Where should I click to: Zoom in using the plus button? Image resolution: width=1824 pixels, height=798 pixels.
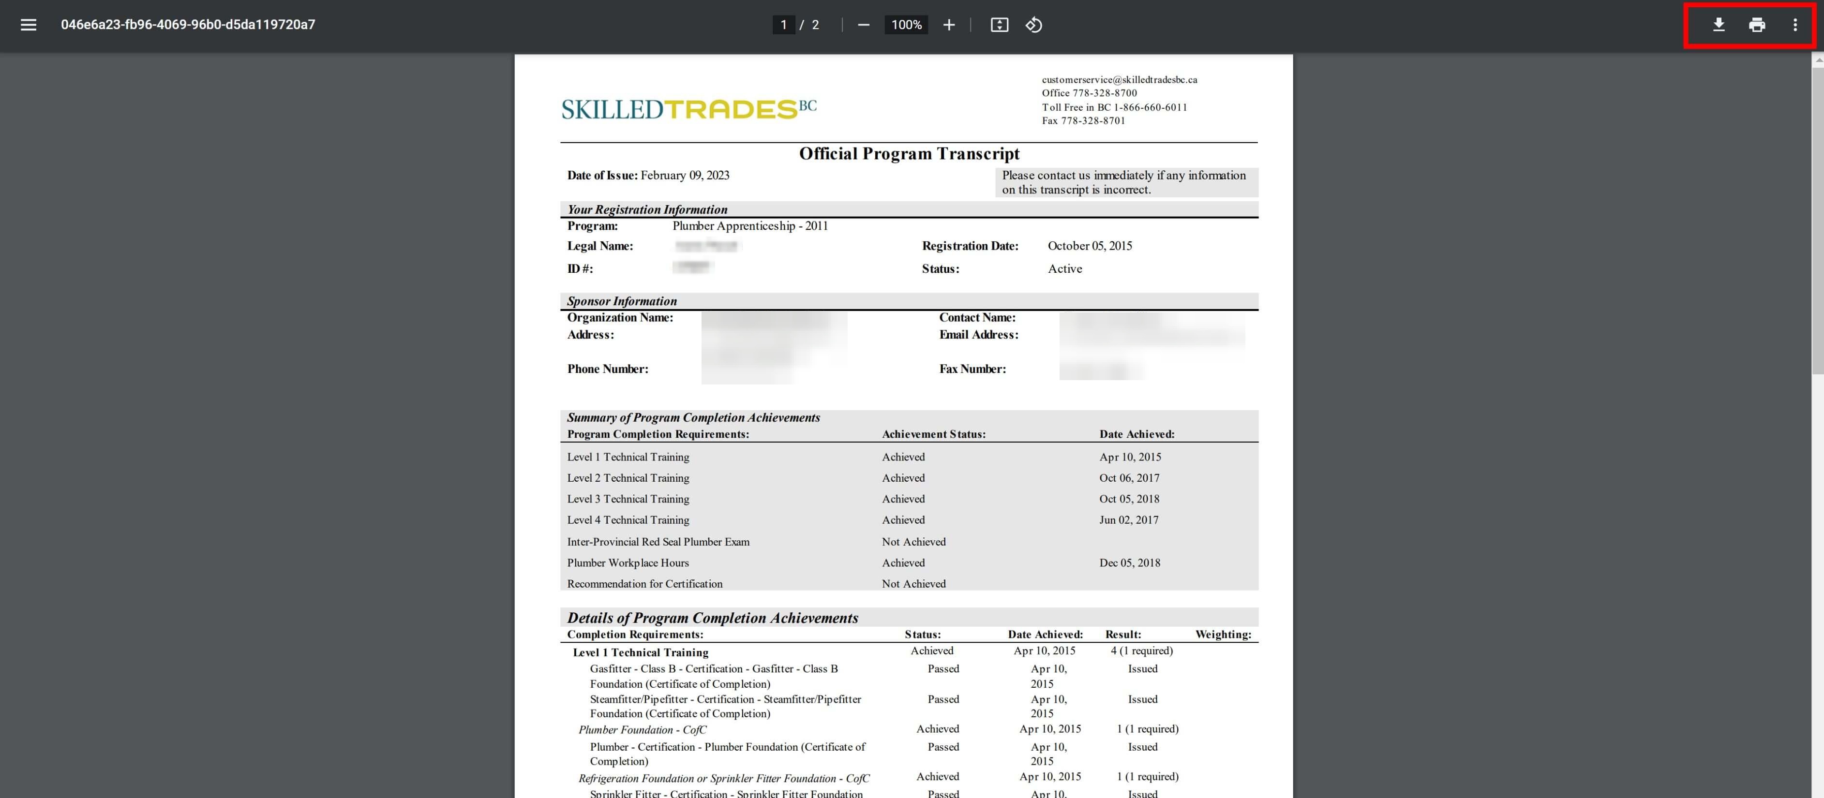[949, 25]
